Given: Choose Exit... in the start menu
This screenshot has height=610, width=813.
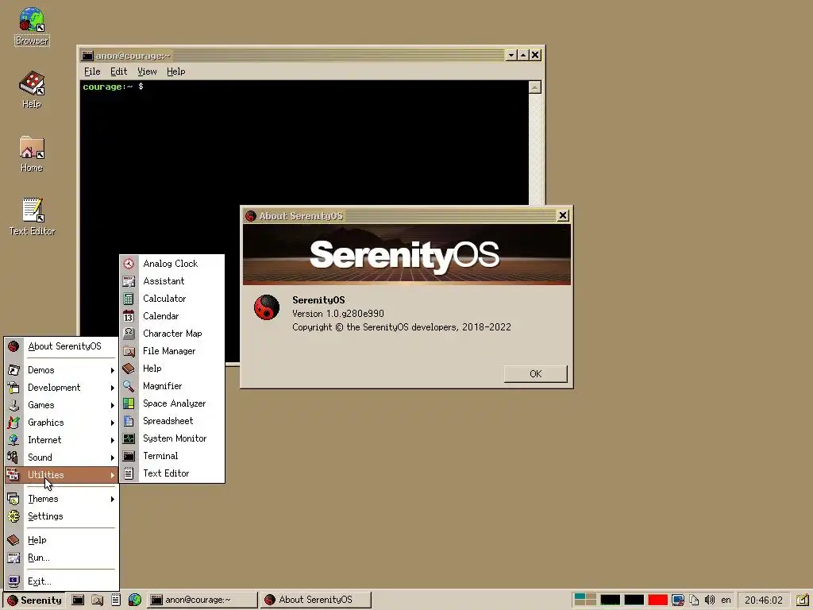Looking at the screenshot, I should (x=61, y=581).
